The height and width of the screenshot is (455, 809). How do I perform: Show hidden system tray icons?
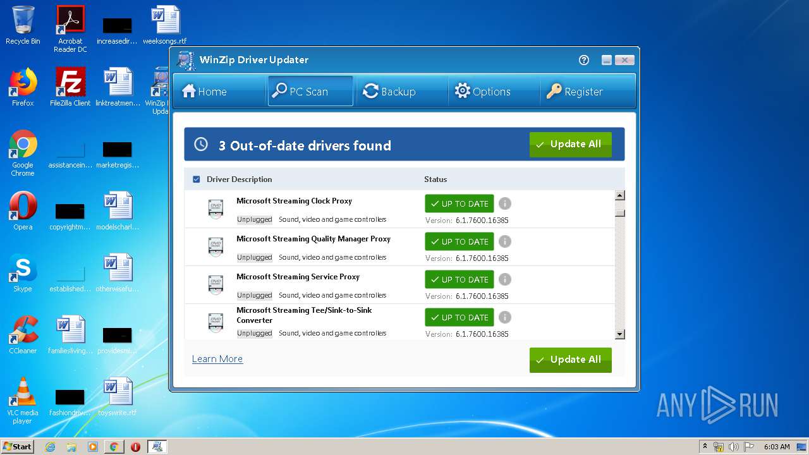click(x=705, y=447)
